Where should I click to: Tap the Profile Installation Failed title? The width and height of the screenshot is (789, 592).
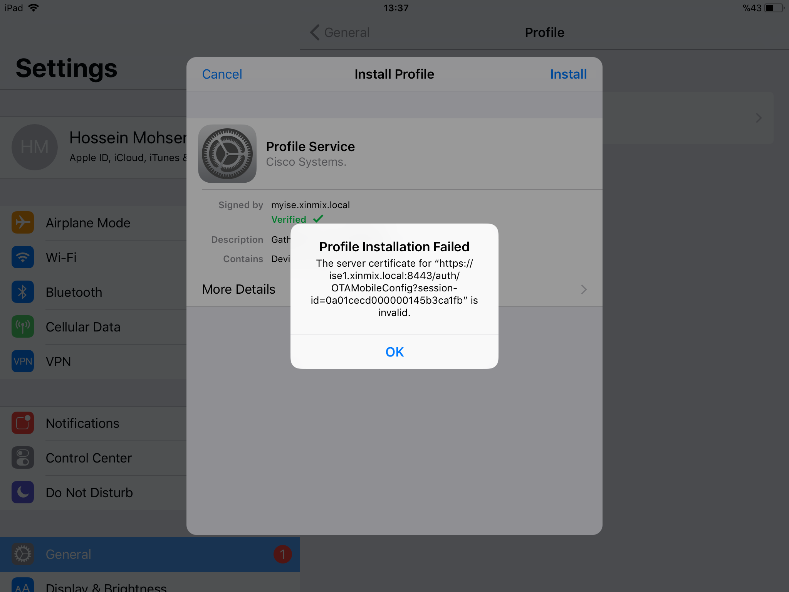pyautogui.click(x=394, y=247)
